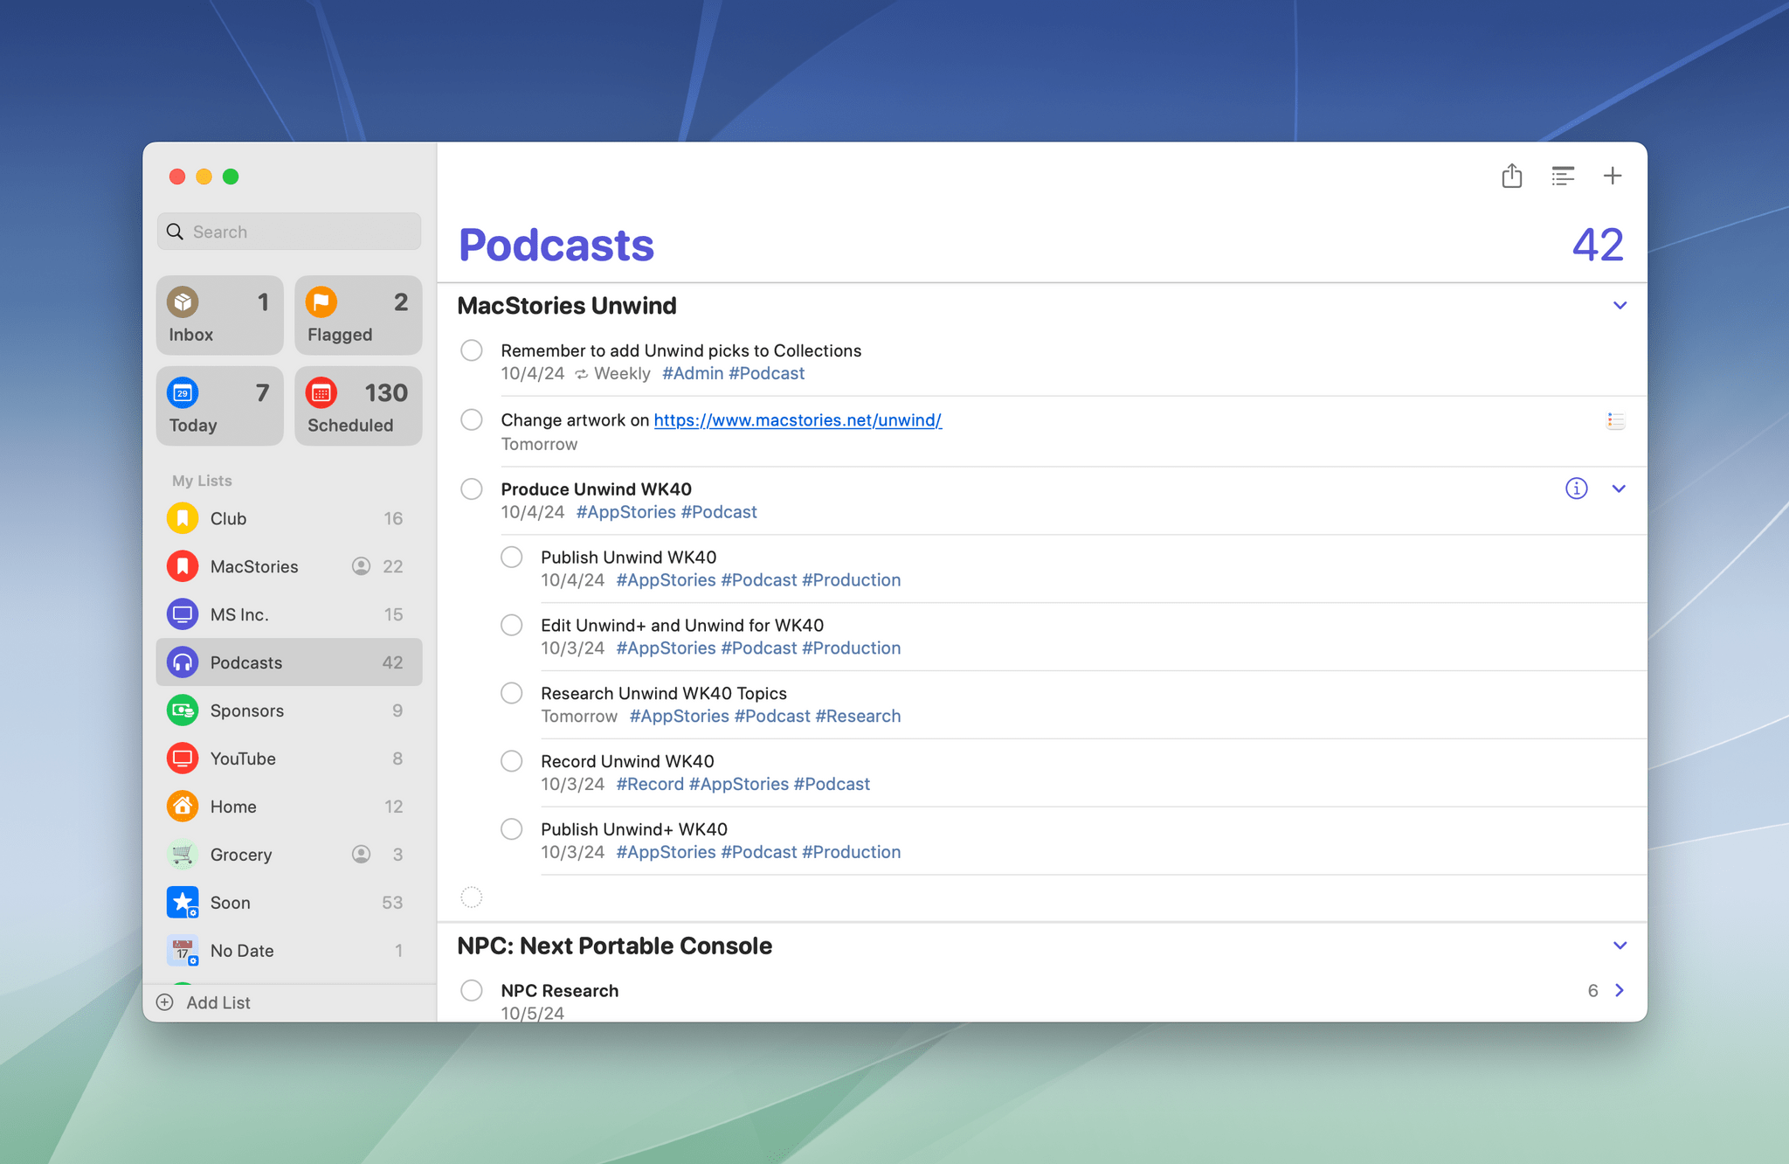Screen dimensions: 1789x1164
Task: Collapse the MacStories Unwind section
Action: tap(1620, 306)
